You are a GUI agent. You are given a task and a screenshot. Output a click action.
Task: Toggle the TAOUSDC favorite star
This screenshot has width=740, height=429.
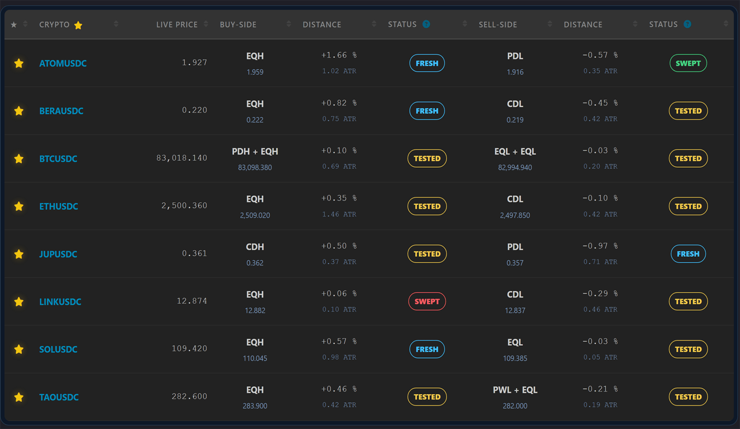[x=19, y=397]
